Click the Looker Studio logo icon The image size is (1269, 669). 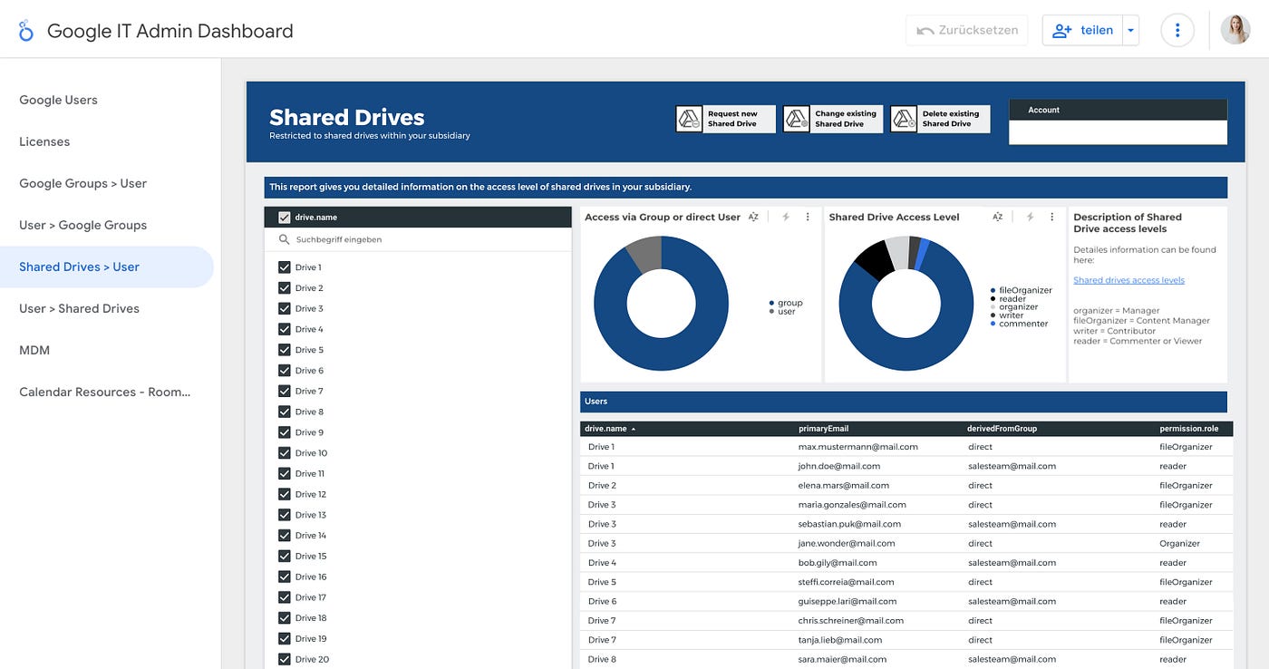click(x=25, y=31)
